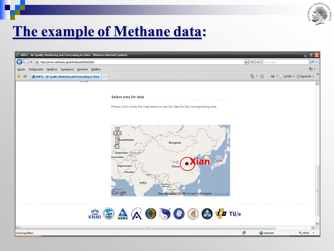Click the Xian marker dot on the map
This screenshot has width=334, height=251.
click(x=187, y=164)
